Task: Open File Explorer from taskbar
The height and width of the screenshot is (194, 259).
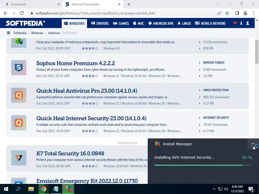Action: [31, 189]
